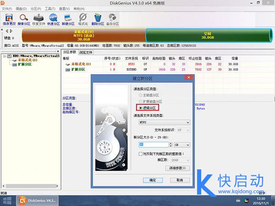
Task: Click the 取消 cancel button
Action: click(x=180, y=180)
